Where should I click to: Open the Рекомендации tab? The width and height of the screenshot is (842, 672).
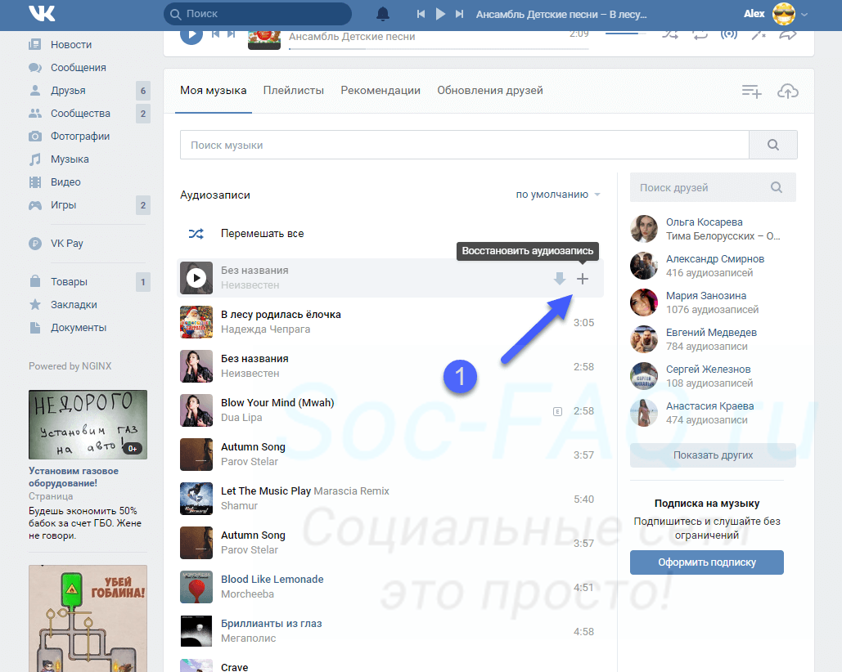click(380, 91)
